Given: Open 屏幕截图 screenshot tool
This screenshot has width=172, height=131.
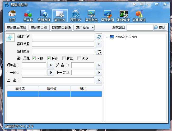Looking at the screenshot, I should tap(107, 16).
